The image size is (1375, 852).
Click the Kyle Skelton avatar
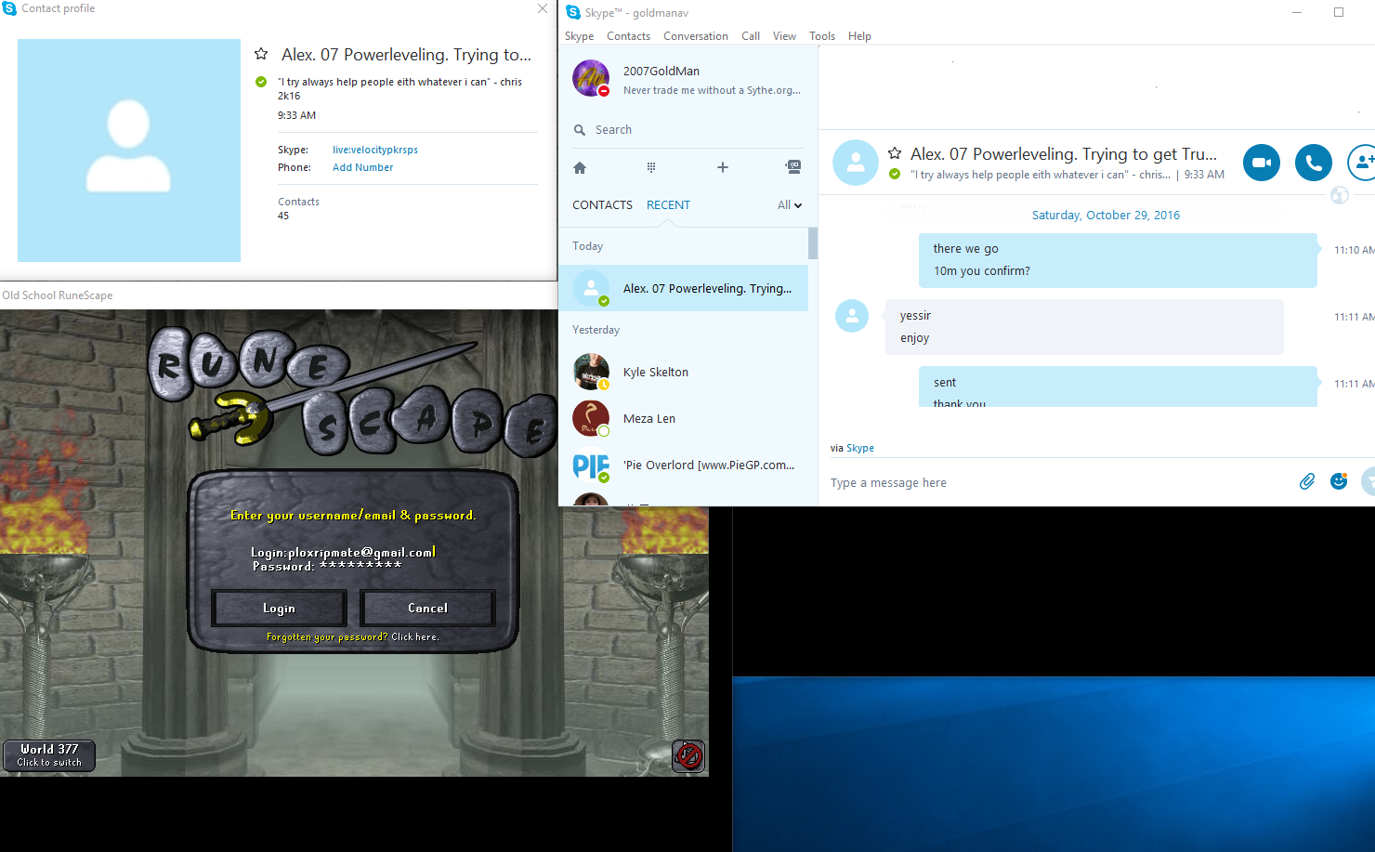click(591, 372)
